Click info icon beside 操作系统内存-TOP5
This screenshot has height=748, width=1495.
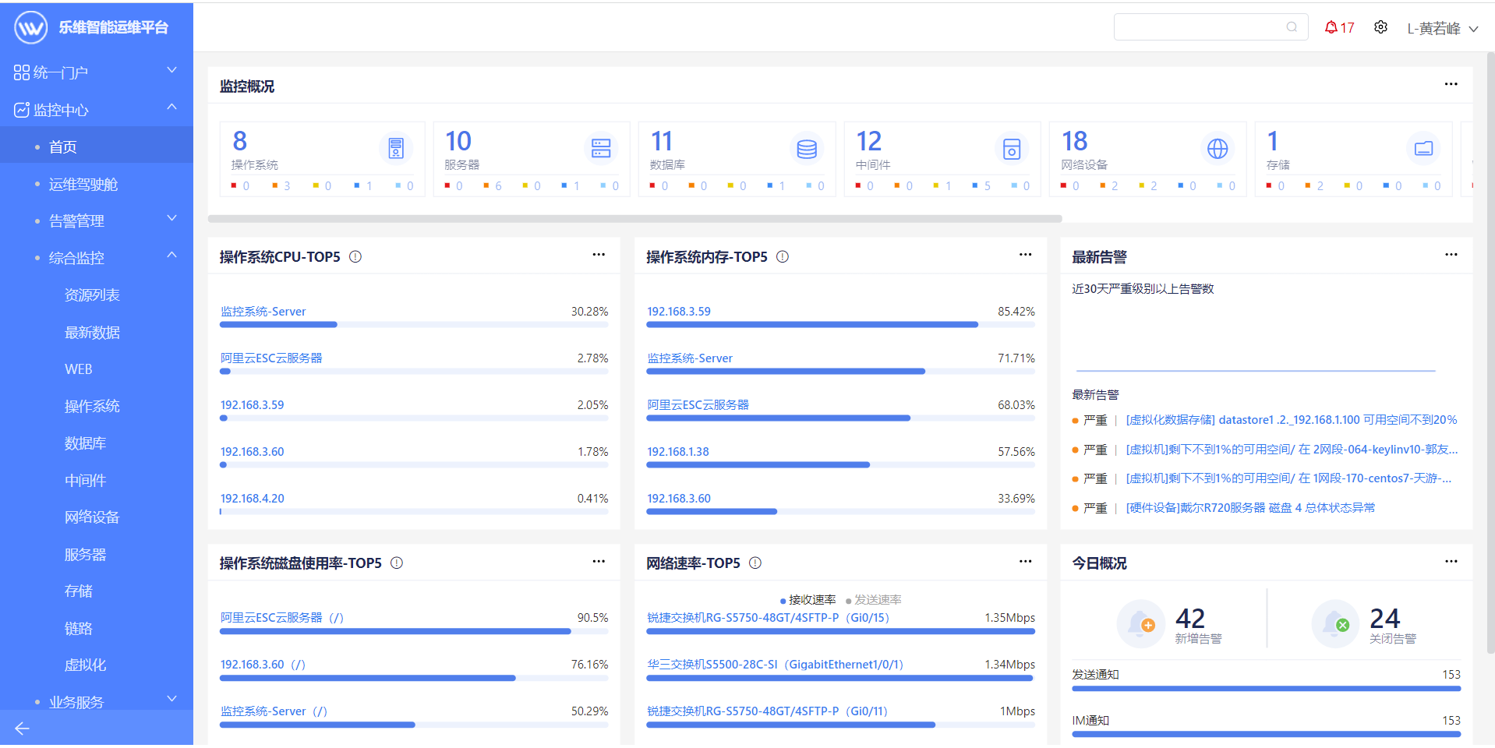coord(783,256)
